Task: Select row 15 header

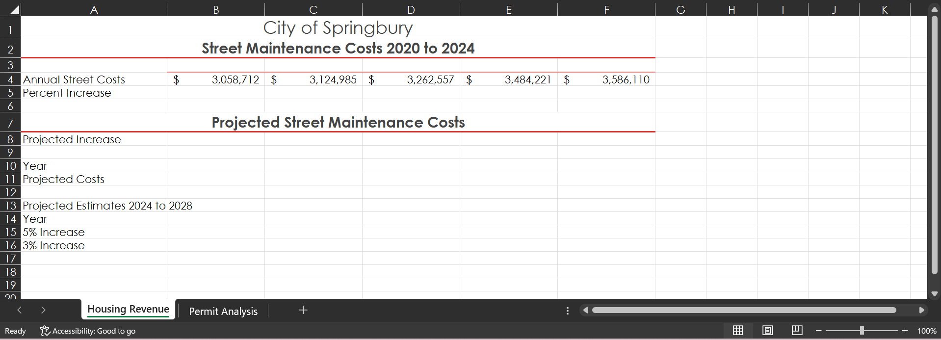Action: [10, 232]
